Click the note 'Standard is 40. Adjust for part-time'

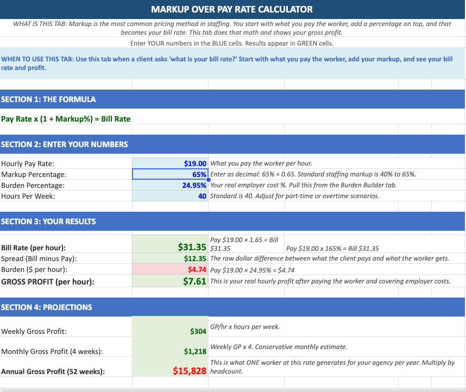295,196
